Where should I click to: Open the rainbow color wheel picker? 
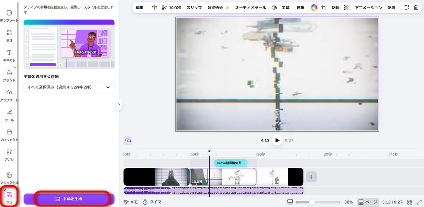tap(313, 8)
